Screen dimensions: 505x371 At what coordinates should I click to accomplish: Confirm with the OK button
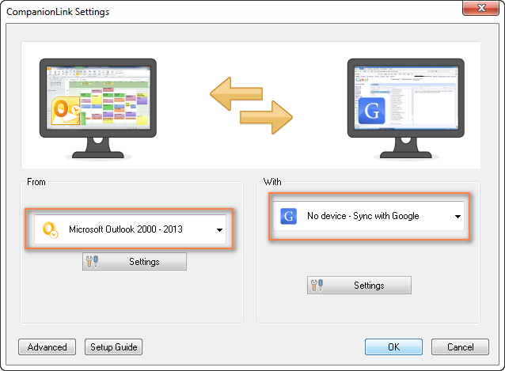point(393,346)
